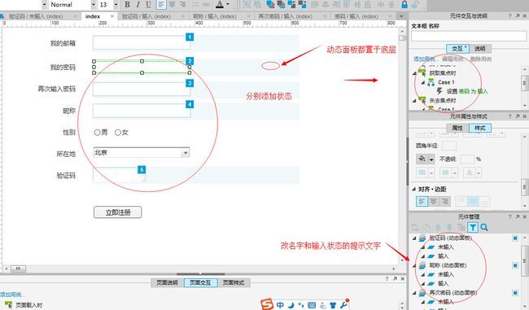Open the 页面样式 tab
This screenshot has width=529, height=310.
pyautogui.click(x=233, y=282)
